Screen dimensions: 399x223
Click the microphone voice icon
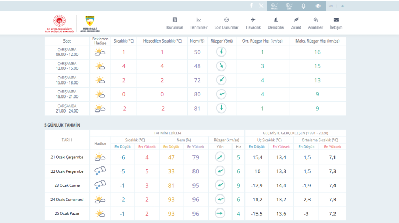(303, 6)
